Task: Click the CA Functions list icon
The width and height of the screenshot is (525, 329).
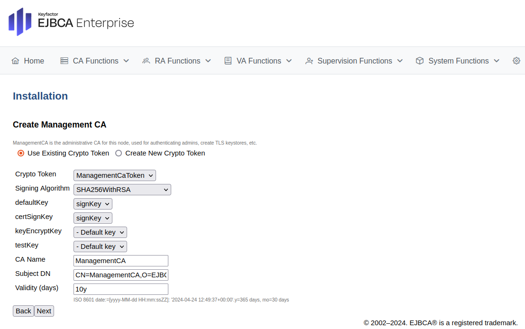Action: click(64, 61)
